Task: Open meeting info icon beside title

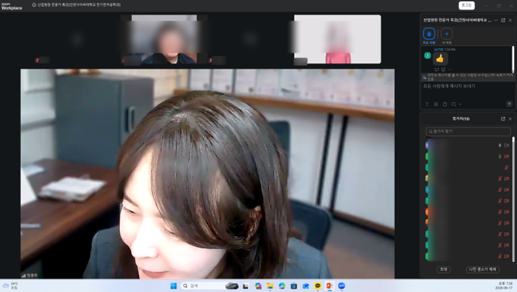Action: (34, 5)
